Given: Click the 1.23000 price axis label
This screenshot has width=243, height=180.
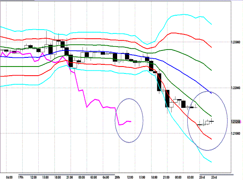Looking at the screenshot, I should pyautogui.click(x=236, y=42).
